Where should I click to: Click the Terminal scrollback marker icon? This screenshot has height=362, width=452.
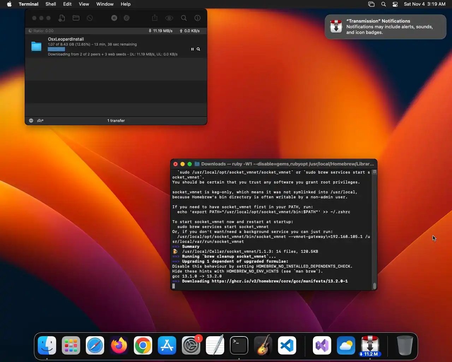point(375,172)
